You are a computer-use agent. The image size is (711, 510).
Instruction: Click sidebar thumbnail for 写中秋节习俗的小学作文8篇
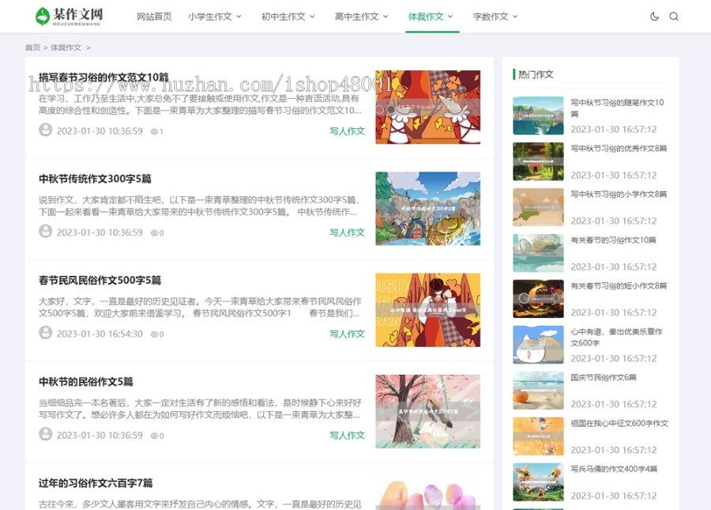click(538, 207)
